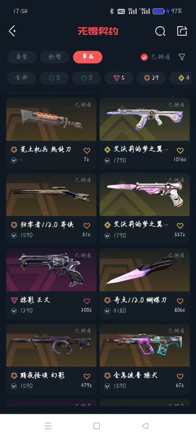Open the search magnifier icon
The width and height of the screenshot is (196, 438).
tap(160, 31)
